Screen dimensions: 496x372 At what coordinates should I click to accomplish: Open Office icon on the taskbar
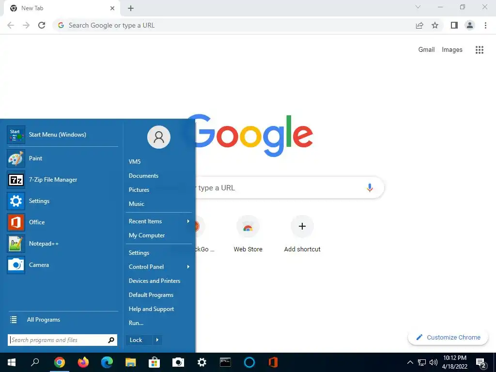pyautogui.click(x=273, y=362)
